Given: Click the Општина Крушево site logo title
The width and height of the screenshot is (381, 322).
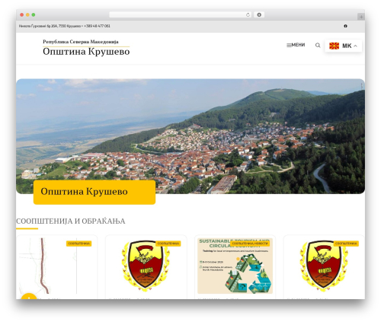Looking at the screenshot, I should click(x=86, y=52).
